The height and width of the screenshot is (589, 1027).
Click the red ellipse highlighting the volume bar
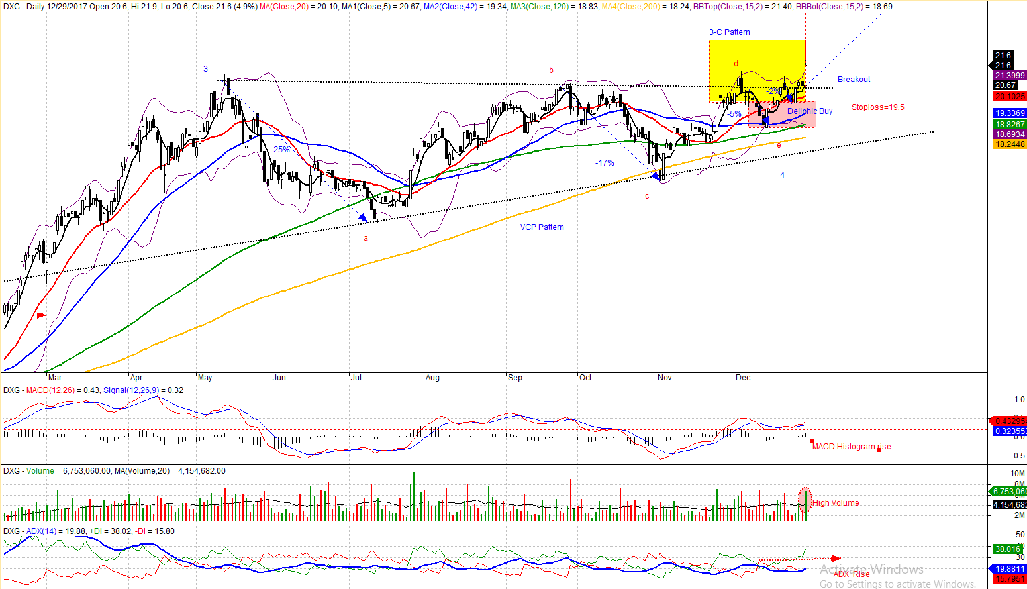(805, 500)
